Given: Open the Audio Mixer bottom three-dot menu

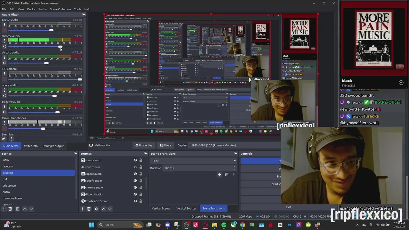Looking at the screenshot, I should pyautogui.click(x=11, y=139).
